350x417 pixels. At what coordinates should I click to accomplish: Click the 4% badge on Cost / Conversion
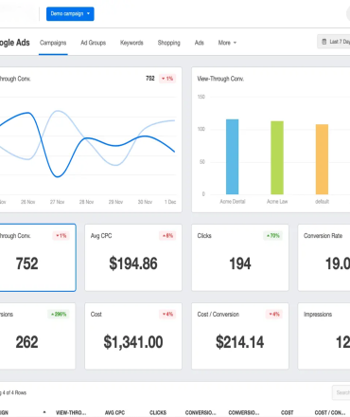click(274, 314)
